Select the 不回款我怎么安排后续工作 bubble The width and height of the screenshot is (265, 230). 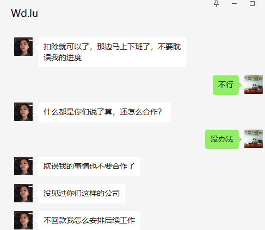pyautogui.click(x=89, y=220)
